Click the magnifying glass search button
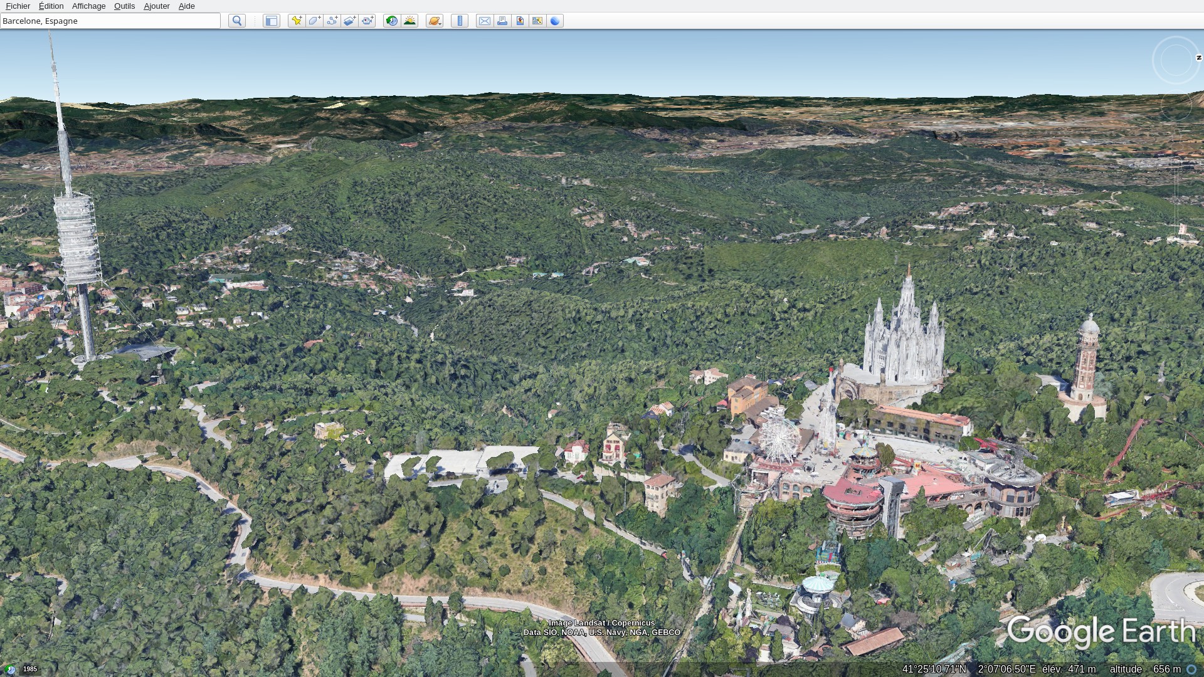Image resolution: width=1204 pixels, height=677 pixels. (237, 21)
